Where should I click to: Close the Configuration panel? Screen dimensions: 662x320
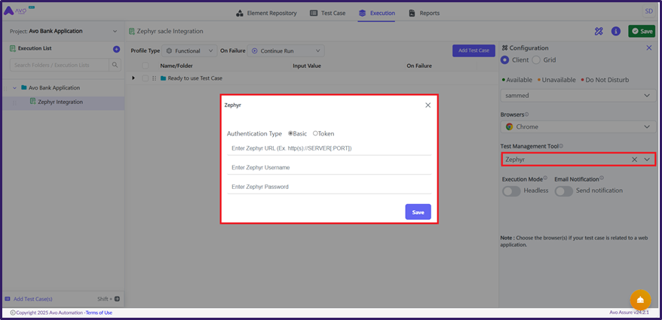tap(648, 48)
